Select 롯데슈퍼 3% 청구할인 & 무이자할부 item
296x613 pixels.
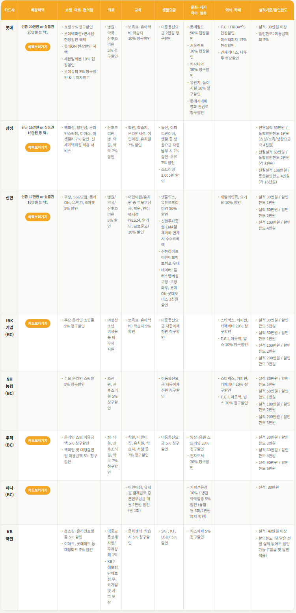(80, 75)
